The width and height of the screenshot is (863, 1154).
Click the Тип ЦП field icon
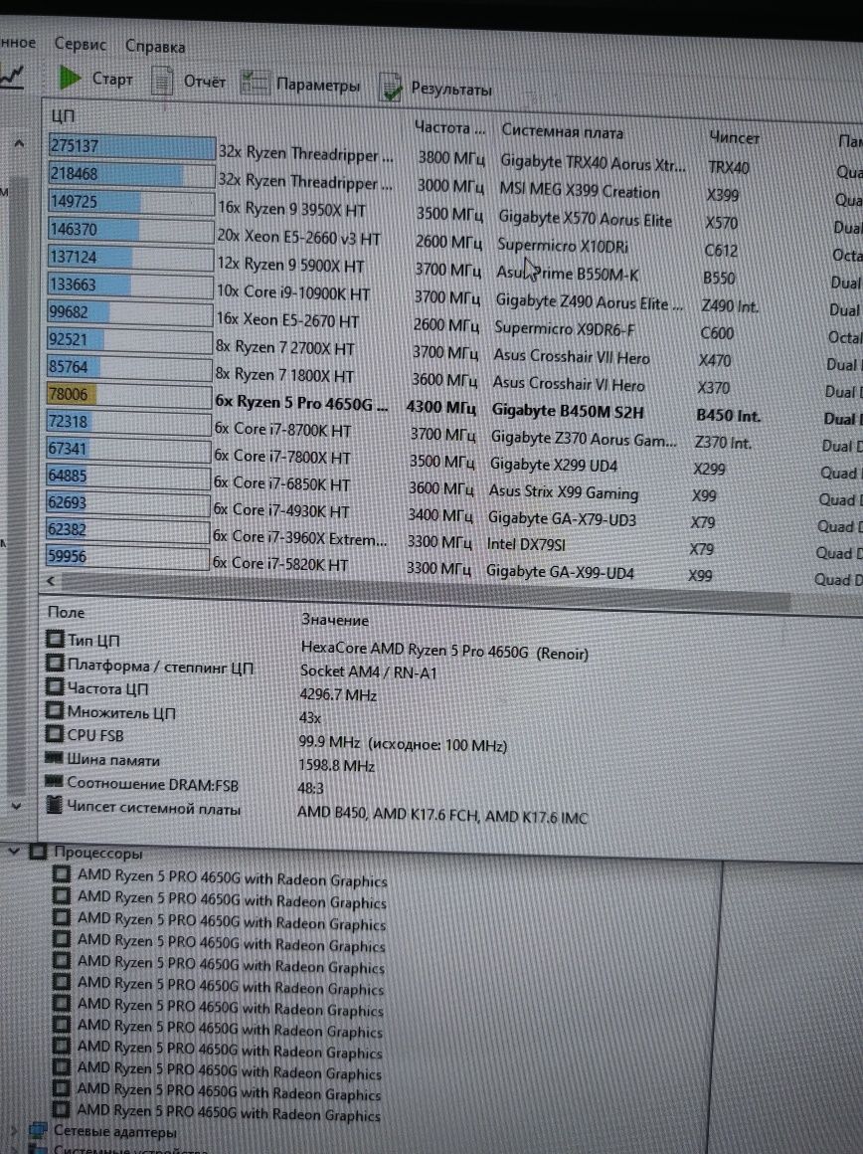[x=55, y=638]
